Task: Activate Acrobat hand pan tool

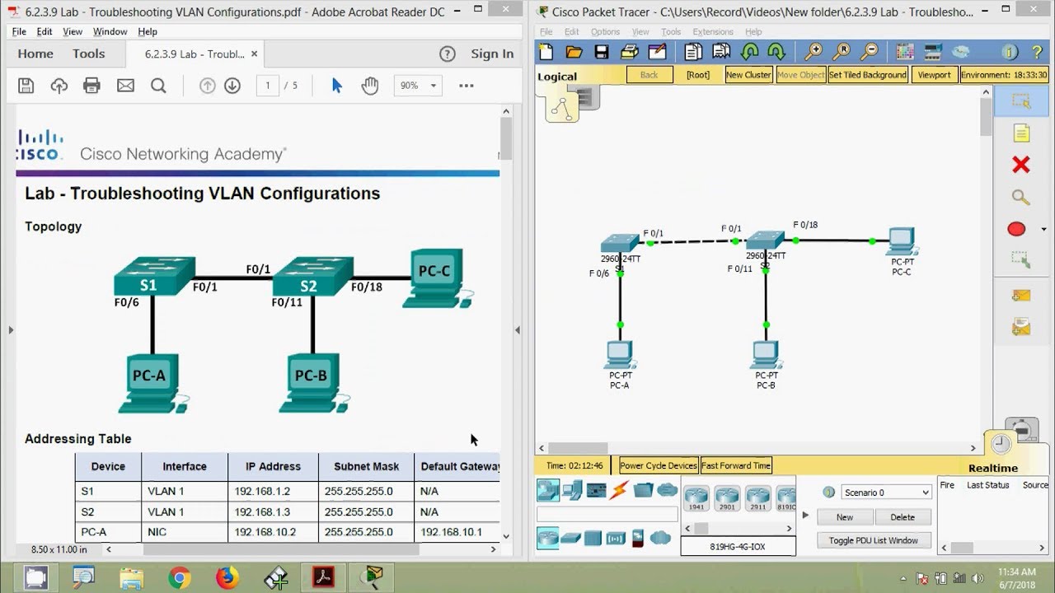Action: click(370, 86)
